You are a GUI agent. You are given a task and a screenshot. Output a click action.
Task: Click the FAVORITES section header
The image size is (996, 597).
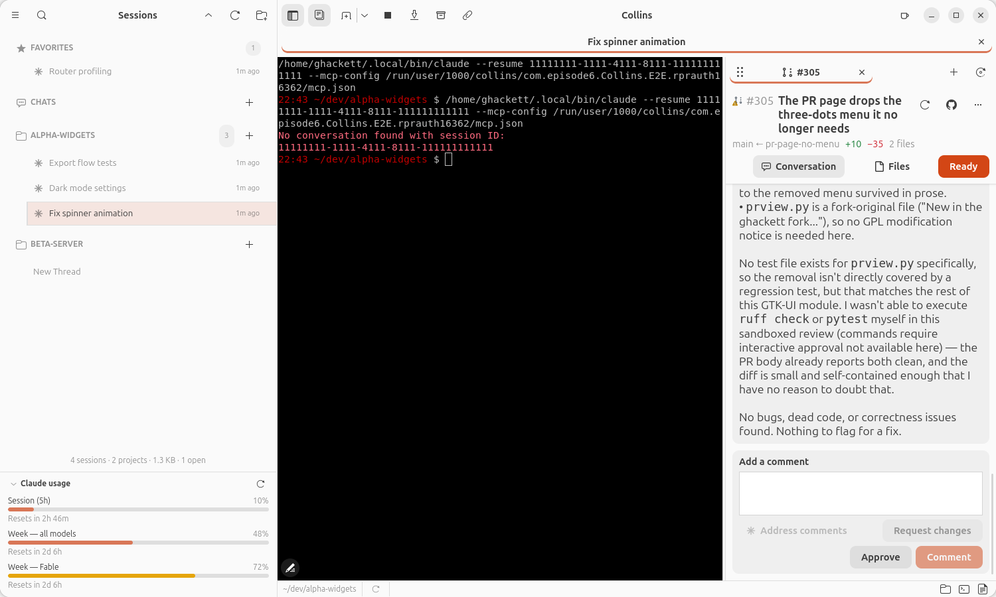pos(52,48)
